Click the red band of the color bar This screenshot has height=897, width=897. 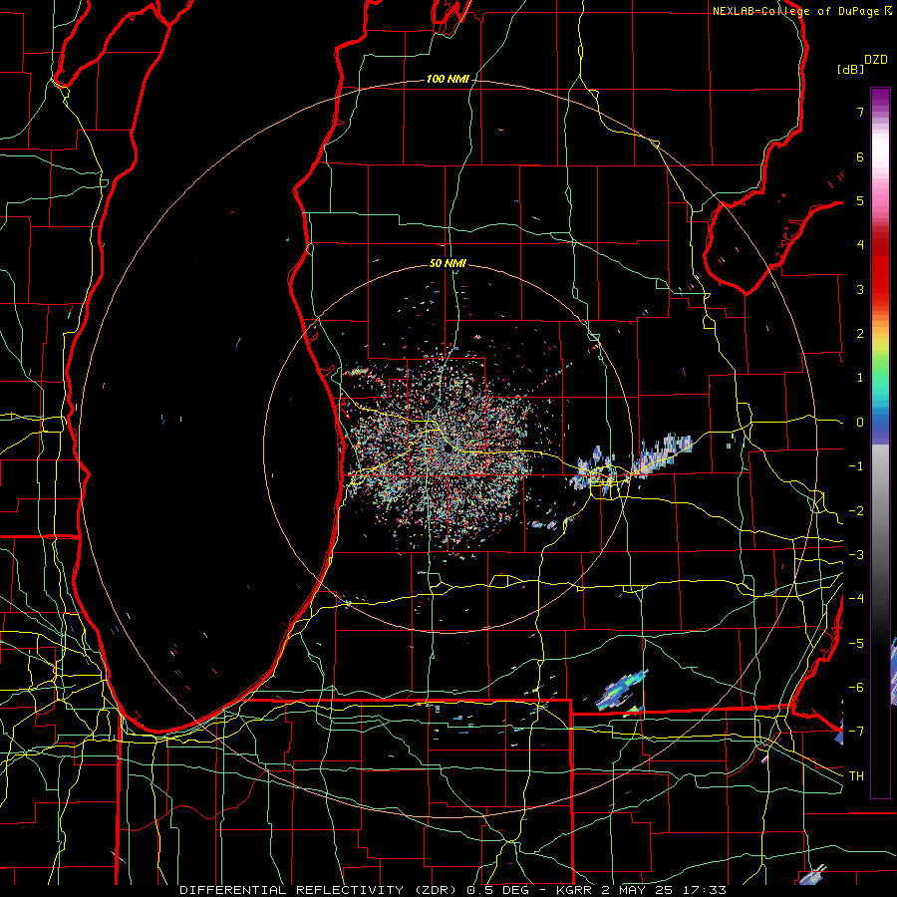point(880,269)
